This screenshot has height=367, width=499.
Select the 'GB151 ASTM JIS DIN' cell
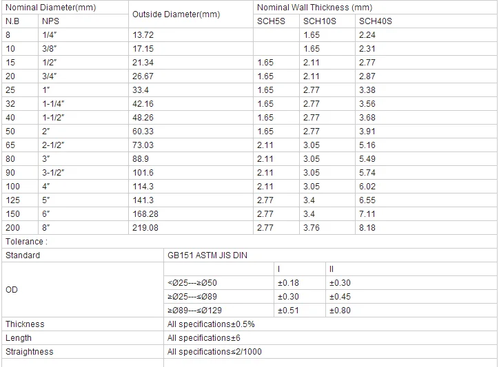330,255
